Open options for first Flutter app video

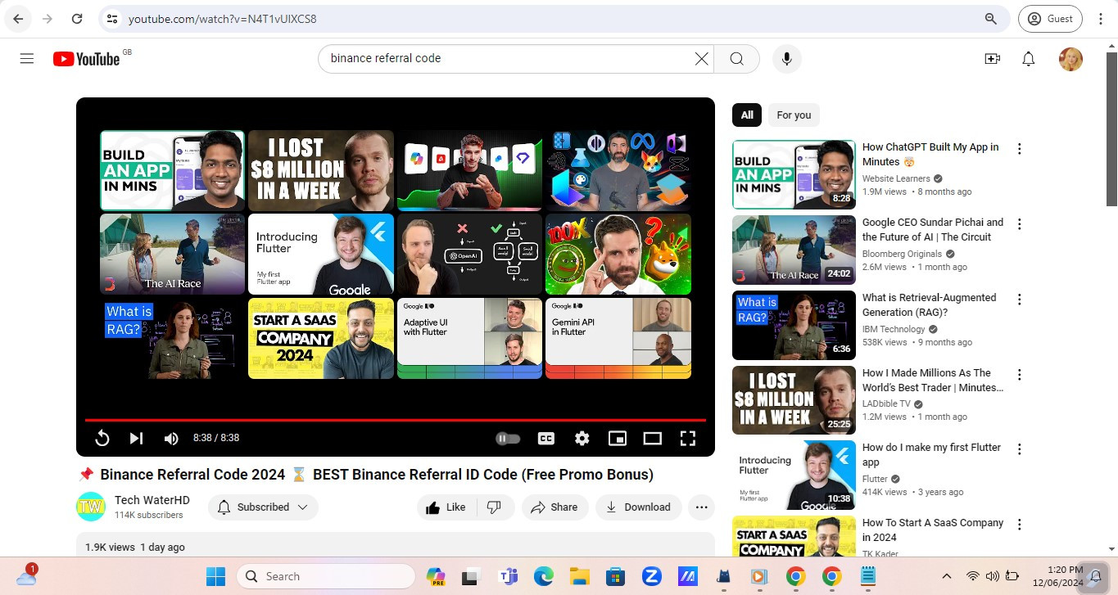(x=1020, y=449)
